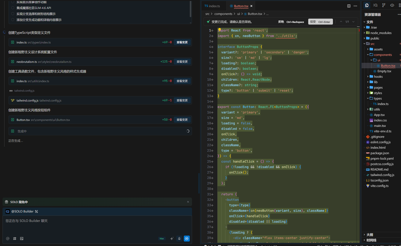Click 查看变更 for neobrutalism.ts
This screenshot has height=246, width=401.
182,62
